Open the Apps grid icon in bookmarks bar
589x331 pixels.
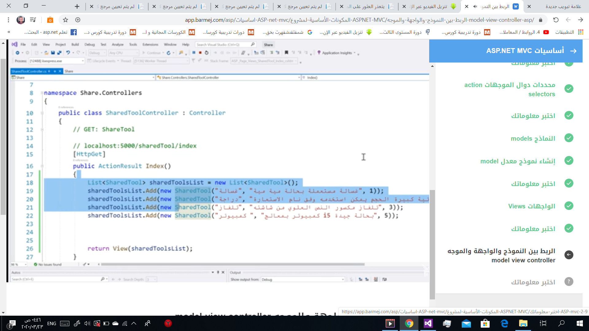[580, 32]
